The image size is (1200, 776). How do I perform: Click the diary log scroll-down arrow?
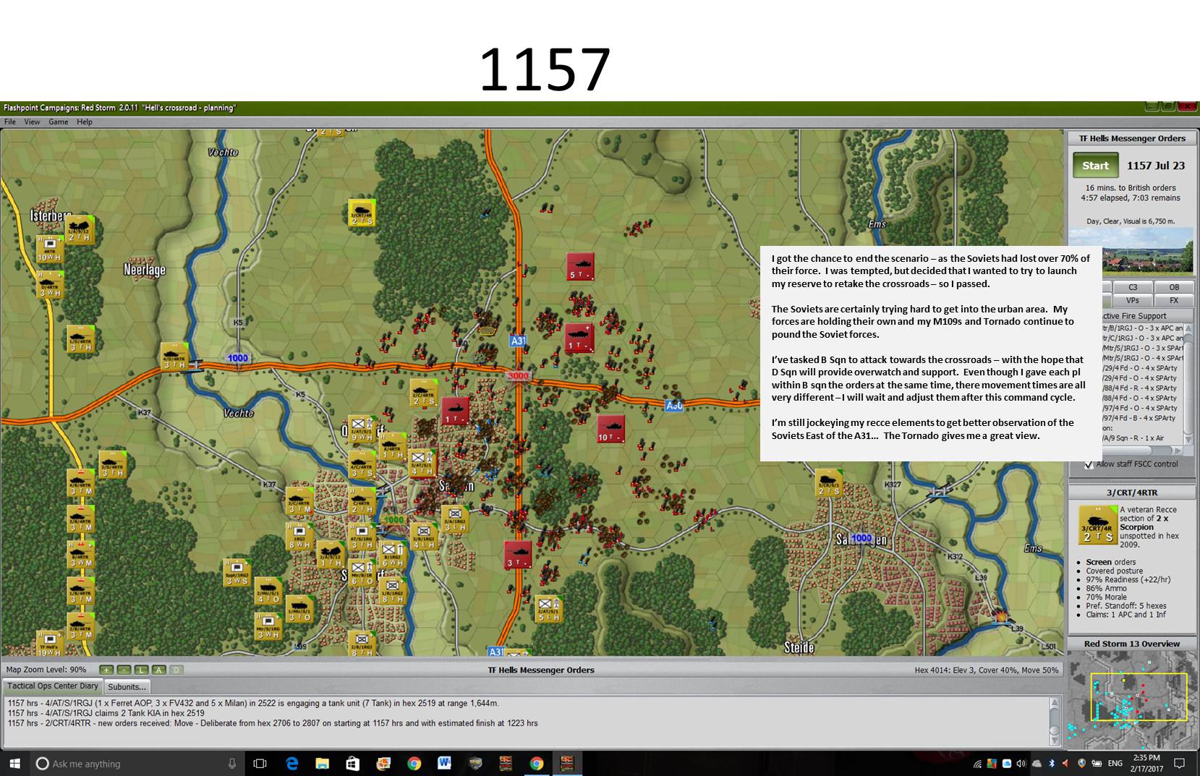[1054, 741]
